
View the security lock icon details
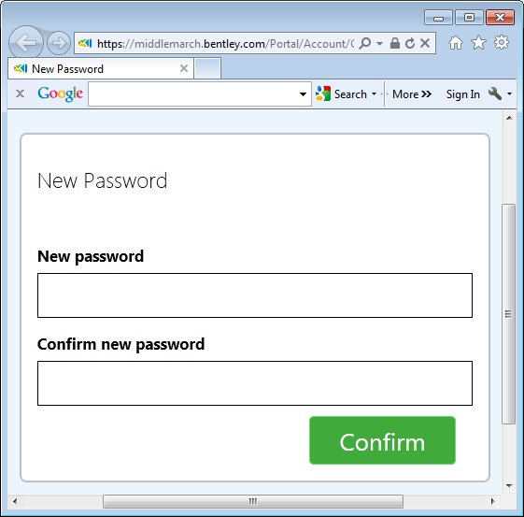[395, 43]
